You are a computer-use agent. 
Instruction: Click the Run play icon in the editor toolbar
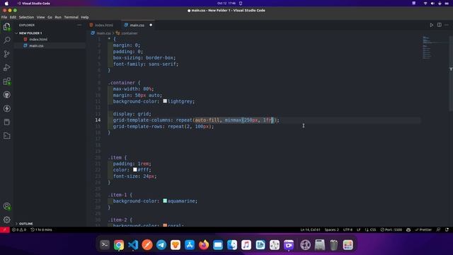[x=432, y=25]
